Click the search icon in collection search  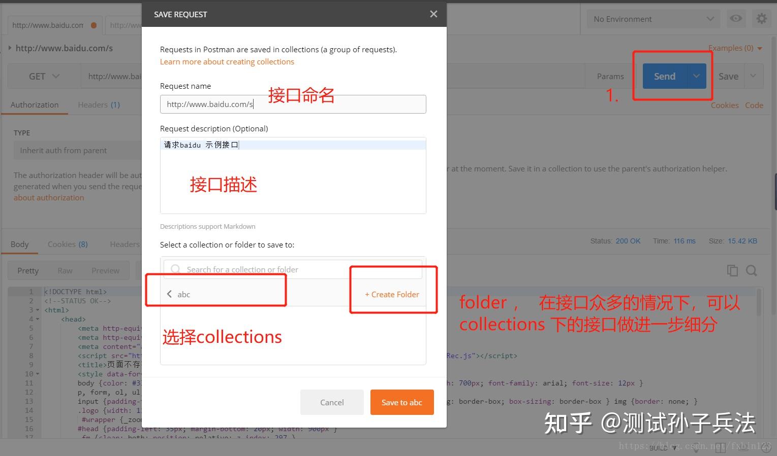point(175,269)
